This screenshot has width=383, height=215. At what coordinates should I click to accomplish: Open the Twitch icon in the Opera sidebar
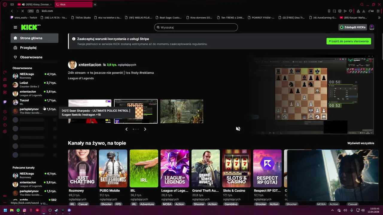click(5, 102)
